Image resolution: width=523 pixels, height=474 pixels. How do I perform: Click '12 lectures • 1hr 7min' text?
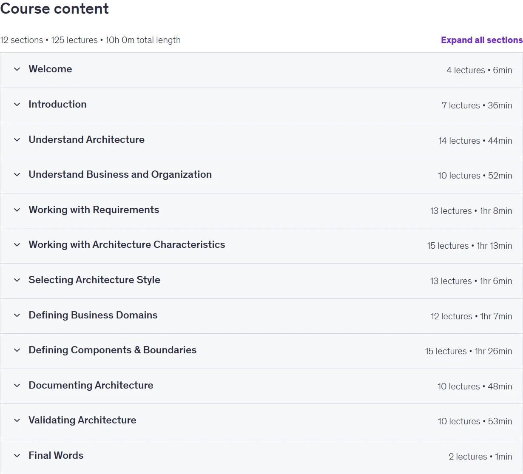point(471,316)
